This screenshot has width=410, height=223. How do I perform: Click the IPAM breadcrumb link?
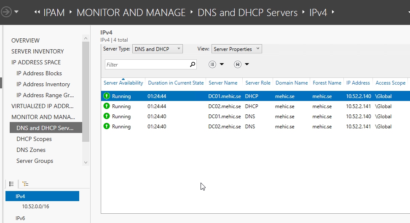(x=54, y=13)
